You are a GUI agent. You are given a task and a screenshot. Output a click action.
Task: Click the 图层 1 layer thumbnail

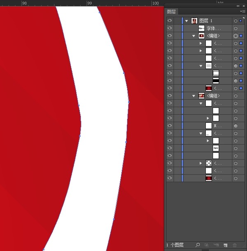(x=194, y=21)
